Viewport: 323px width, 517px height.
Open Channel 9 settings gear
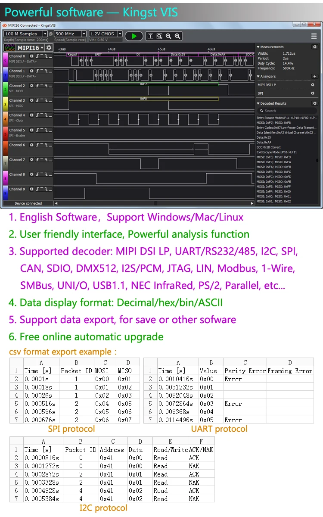pos(31,189)
